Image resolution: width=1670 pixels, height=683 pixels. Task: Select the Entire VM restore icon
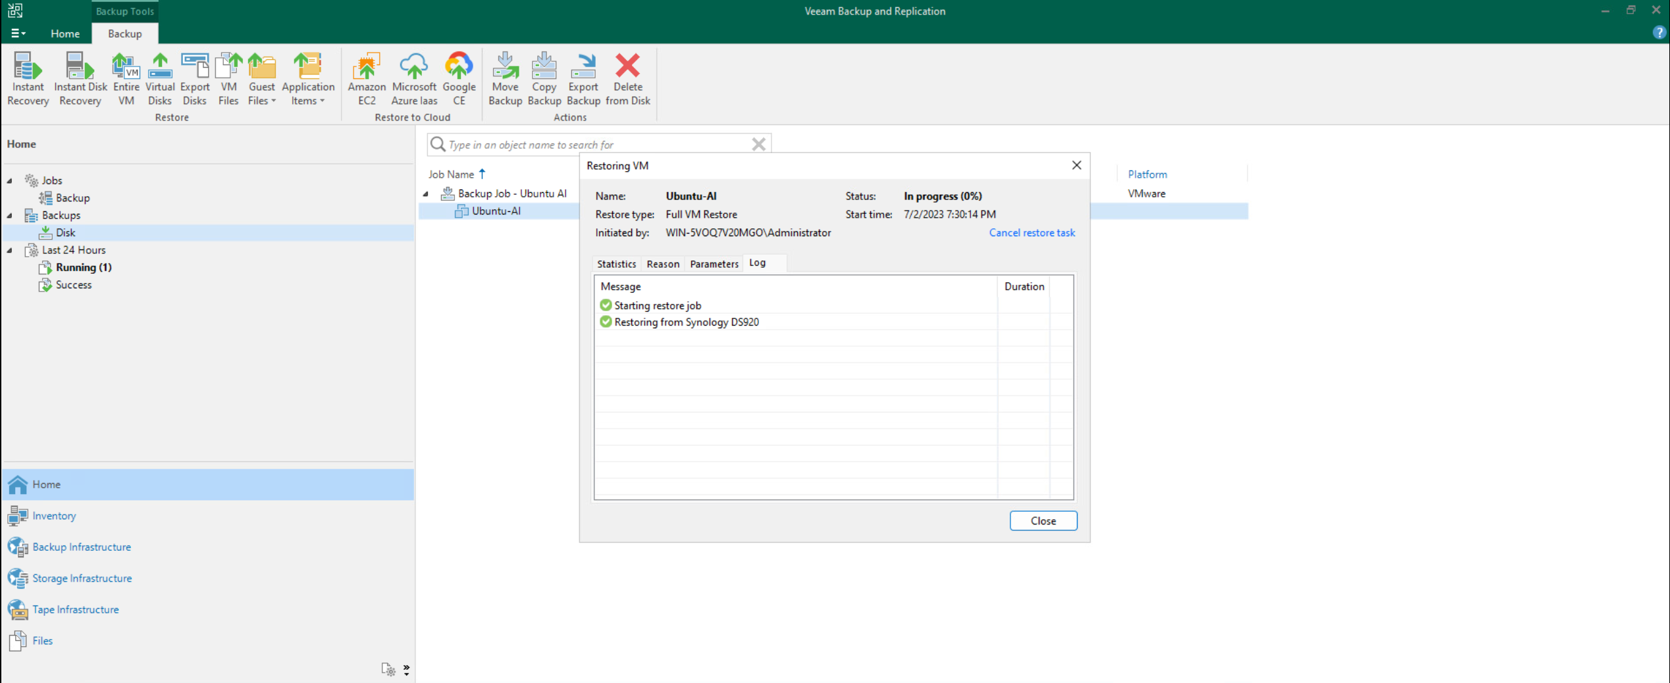(126, 79)
